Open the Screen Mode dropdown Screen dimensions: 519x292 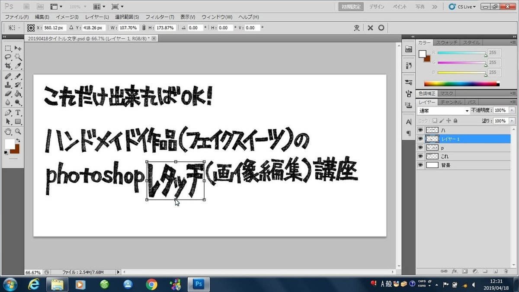[x=118, y=6]
